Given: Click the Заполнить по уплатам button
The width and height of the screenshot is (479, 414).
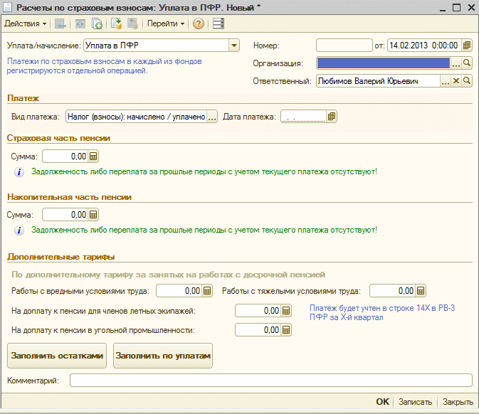Looking at the screenshot, I should coord(163,356).
